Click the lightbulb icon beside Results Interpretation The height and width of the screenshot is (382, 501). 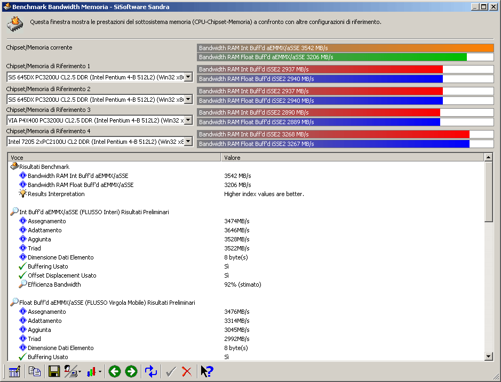click(23, 193)
